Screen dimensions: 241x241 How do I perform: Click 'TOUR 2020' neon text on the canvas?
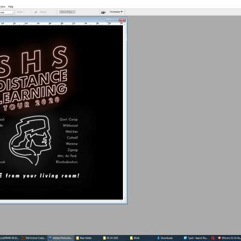pyautogui.click(x=31, y=104)
